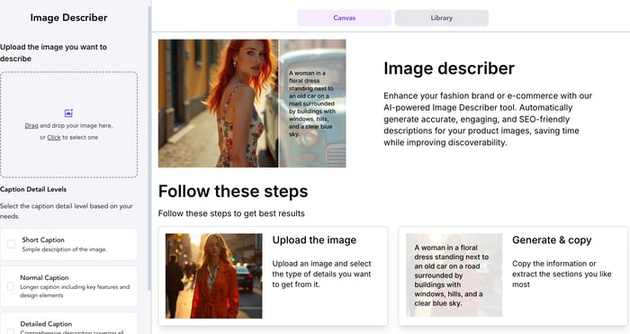Click the Normal Caption label text
The height and width of the screenshot is (334, 630).
point(44,277)
